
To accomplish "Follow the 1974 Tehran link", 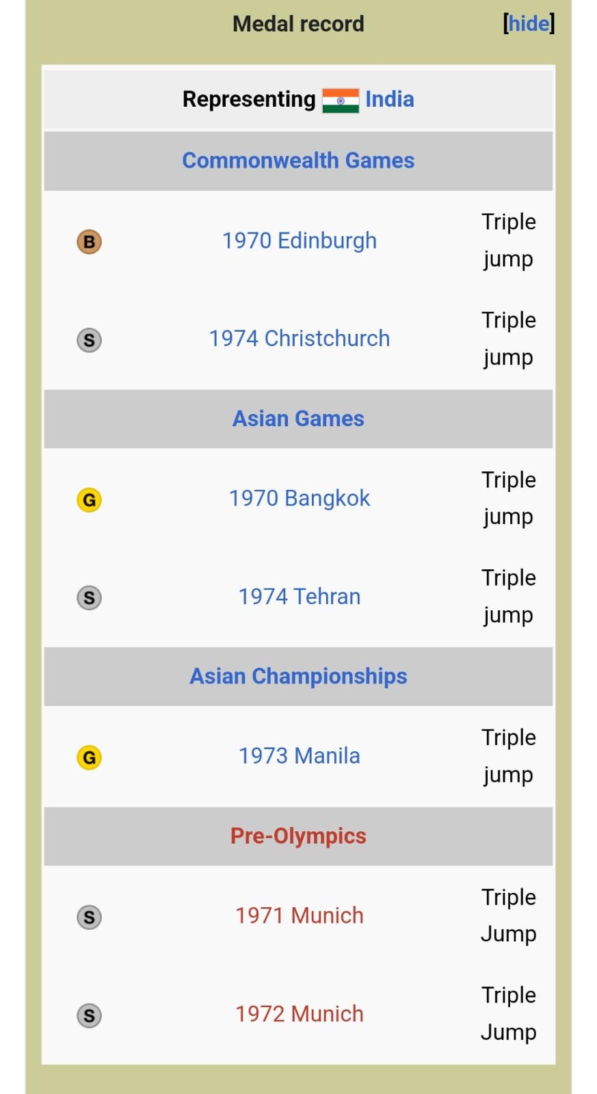I will click(x=300, y=597).
